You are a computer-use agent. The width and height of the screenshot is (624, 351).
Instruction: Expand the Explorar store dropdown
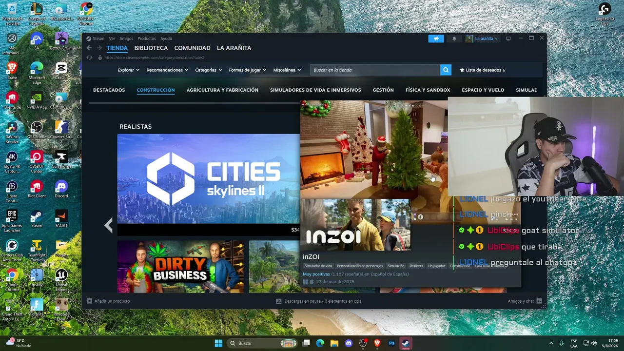[128, 70]
